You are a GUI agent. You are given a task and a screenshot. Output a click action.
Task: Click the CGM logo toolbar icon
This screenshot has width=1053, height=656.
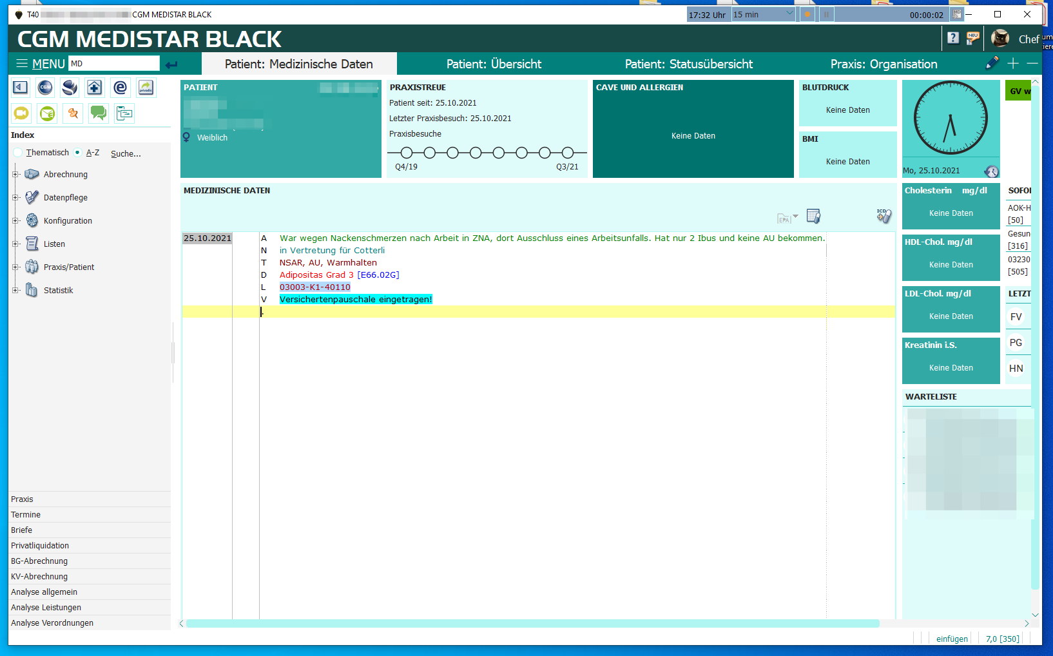pos(45,88)
